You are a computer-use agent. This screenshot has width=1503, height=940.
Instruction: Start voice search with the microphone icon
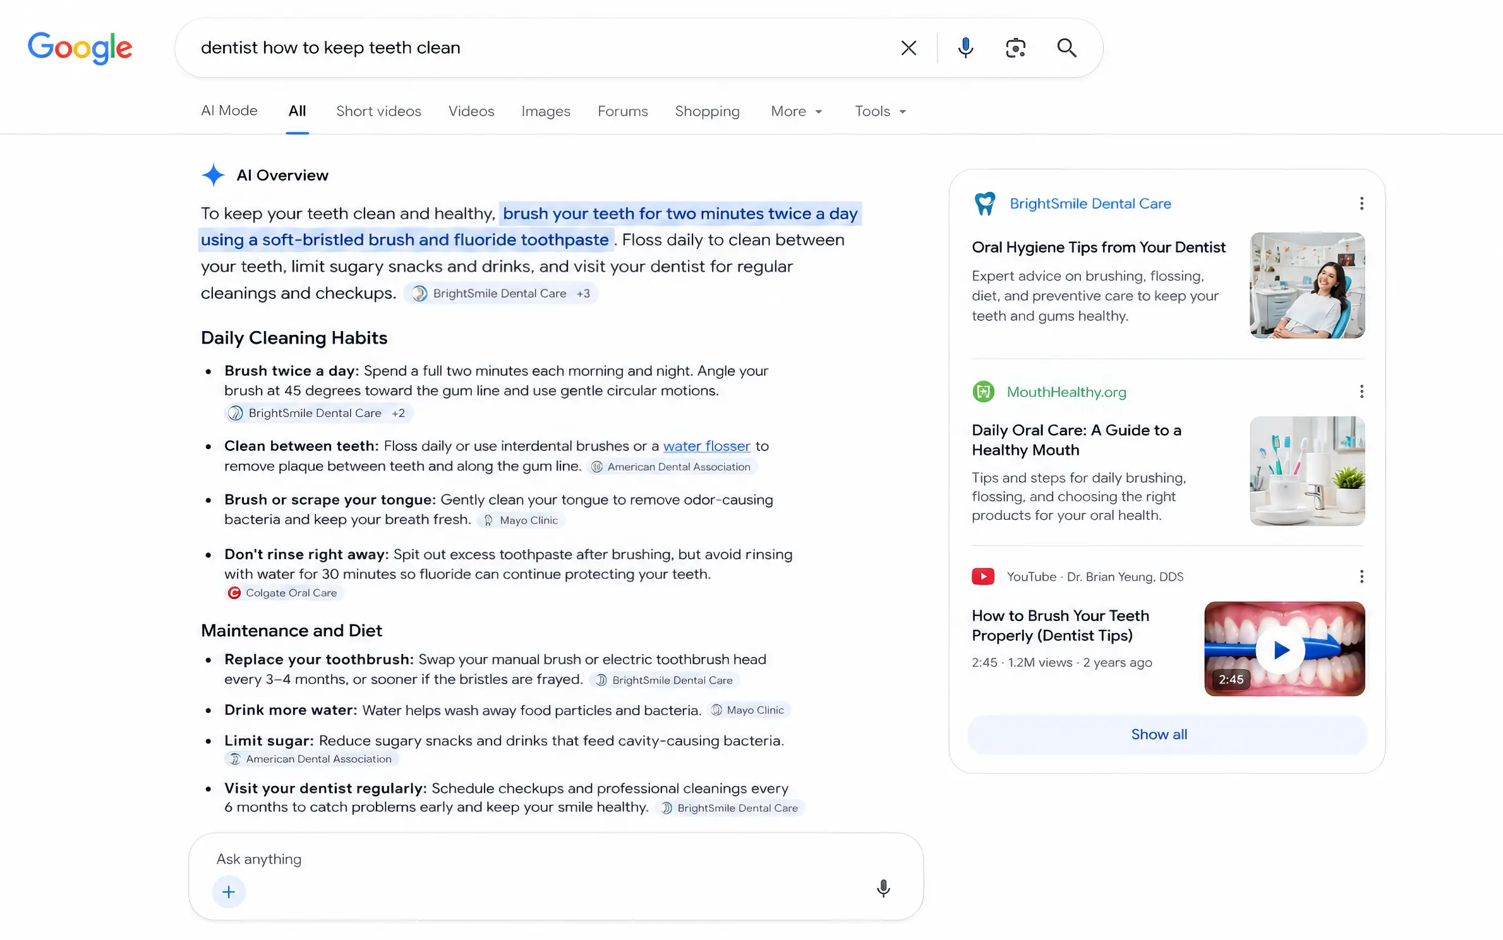click(x=965, y=48)
